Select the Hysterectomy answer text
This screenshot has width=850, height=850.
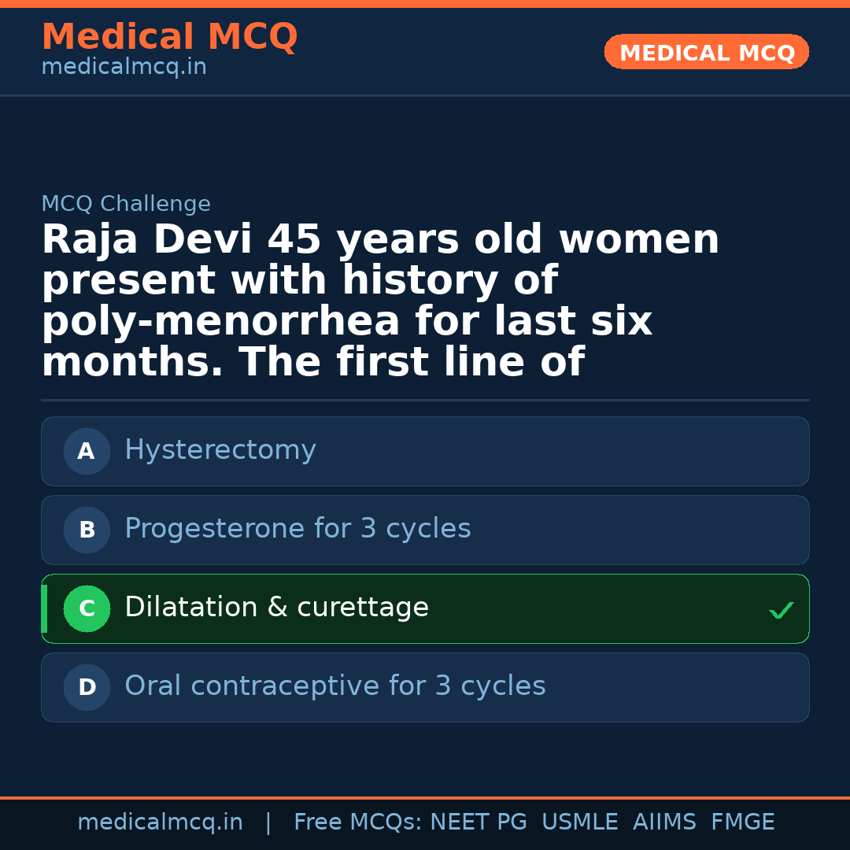220,450
